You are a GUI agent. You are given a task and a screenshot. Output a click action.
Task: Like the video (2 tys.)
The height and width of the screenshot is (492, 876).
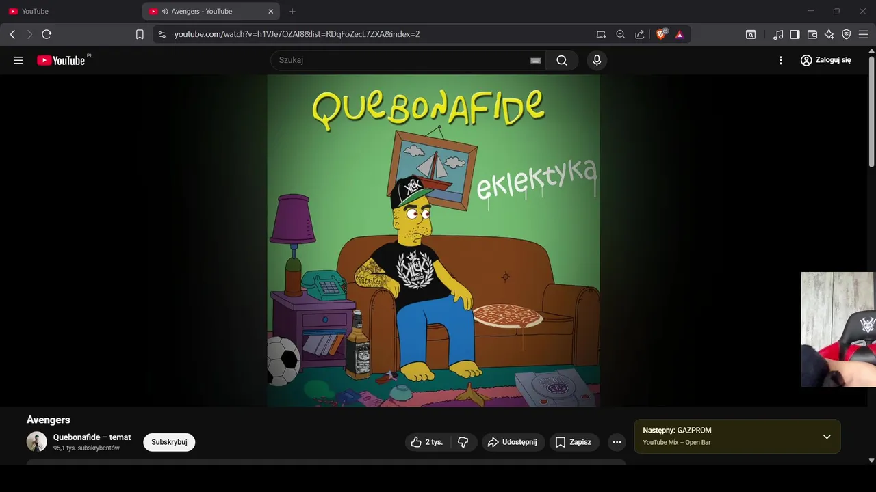point(427,442)
